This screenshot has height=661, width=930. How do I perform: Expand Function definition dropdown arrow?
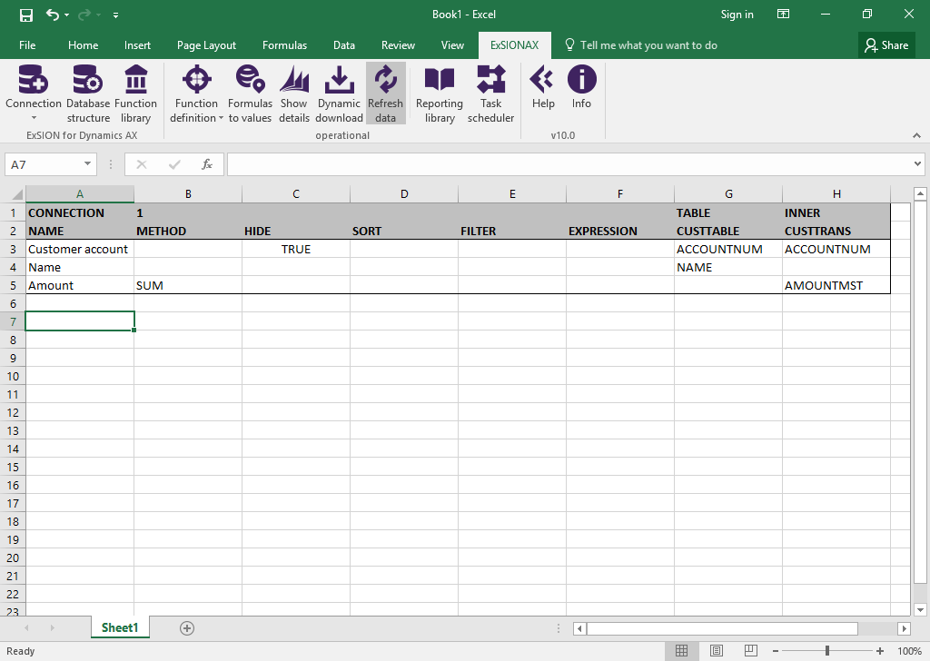tap(222, 118)
